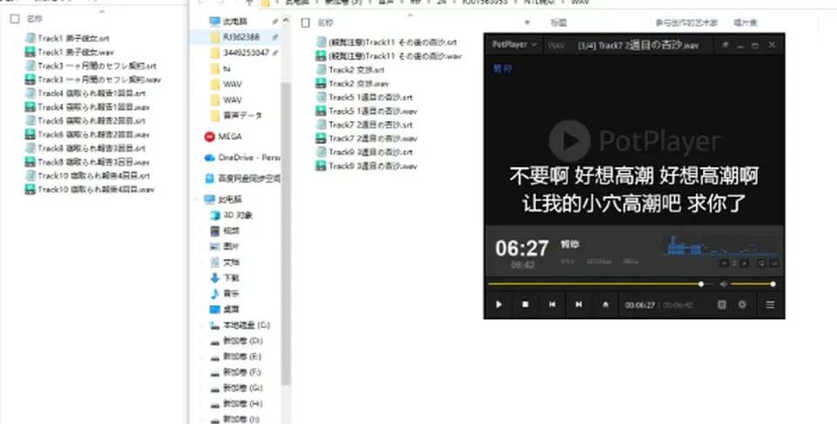The image size is (837, 424).
Task: Select Track3 .wav file icon in left window
Action: pos(31,79)
